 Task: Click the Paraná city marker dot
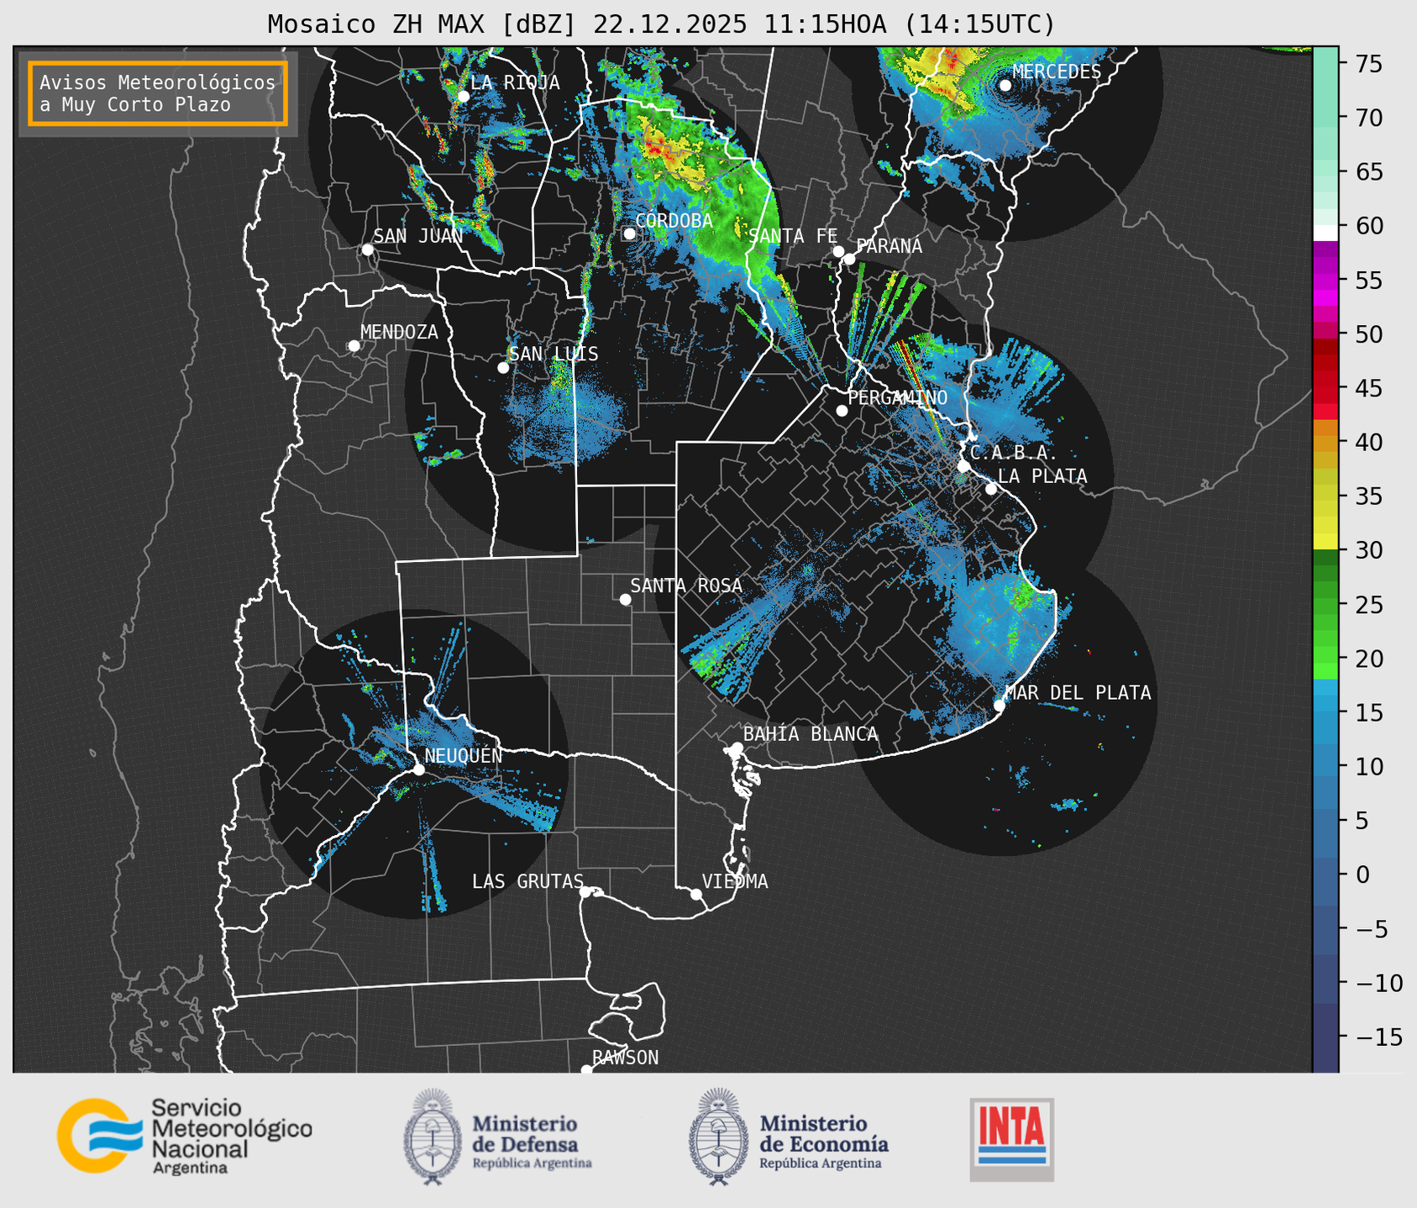point(849,259)
